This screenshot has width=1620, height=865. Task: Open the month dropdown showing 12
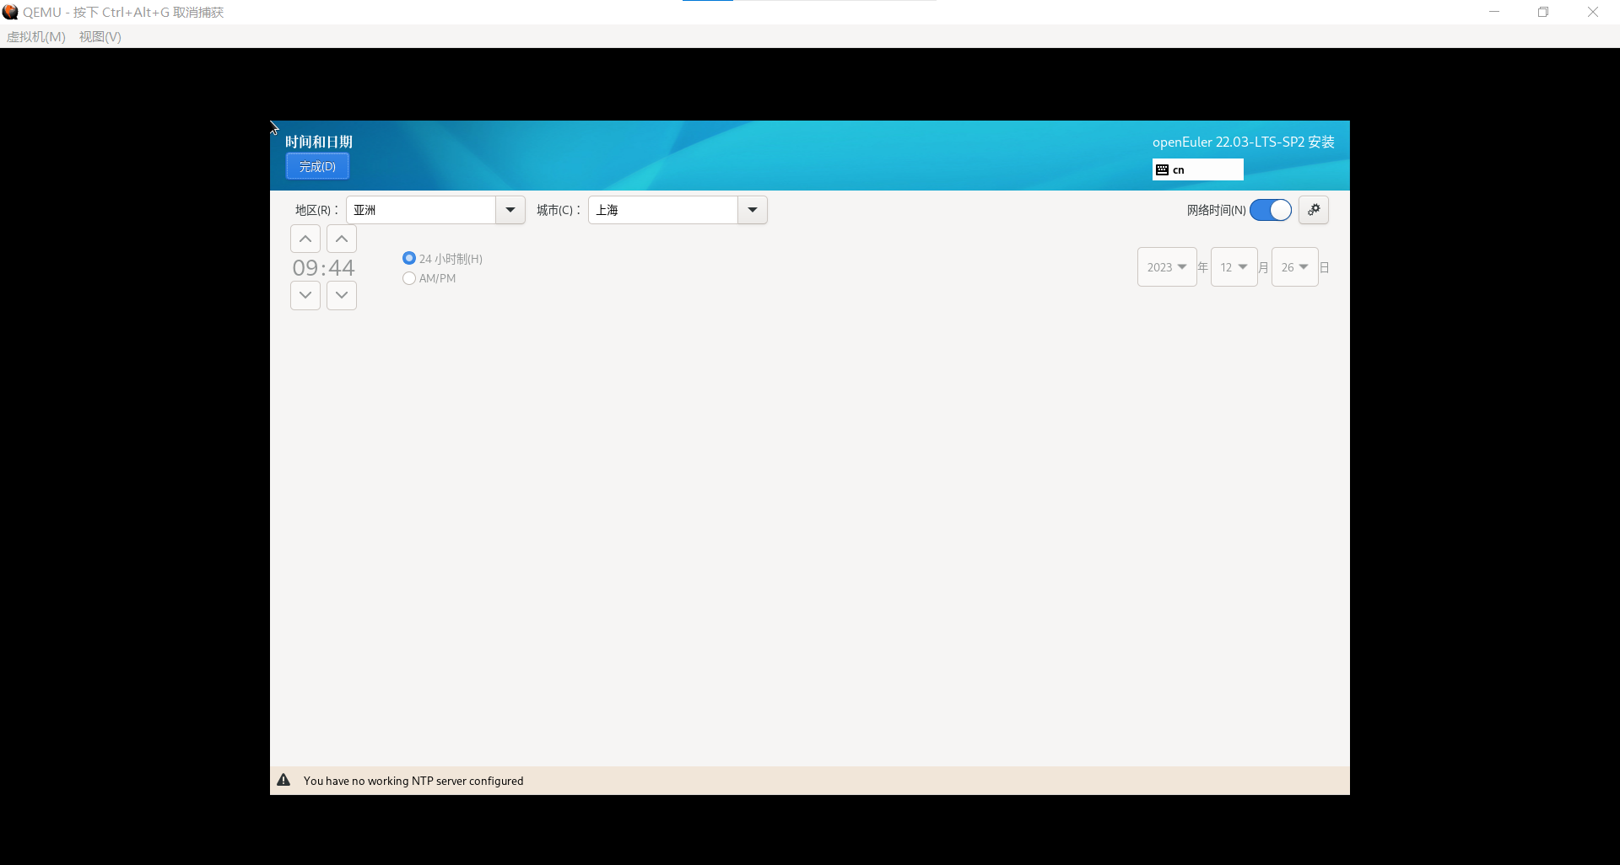coord(1234,267)
